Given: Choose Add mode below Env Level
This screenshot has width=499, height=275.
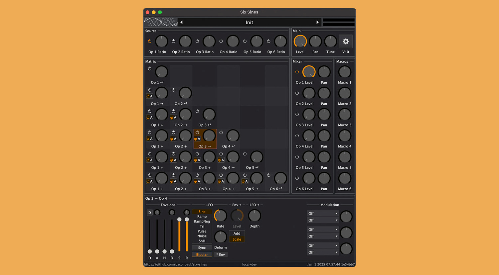Looking at the screenshot, I should click(x=237, y=233).
